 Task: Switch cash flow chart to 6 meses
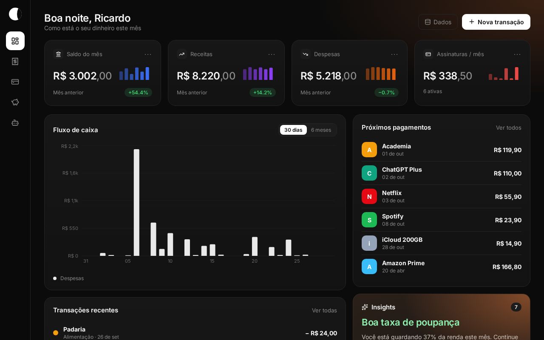[x=321, y=130]
